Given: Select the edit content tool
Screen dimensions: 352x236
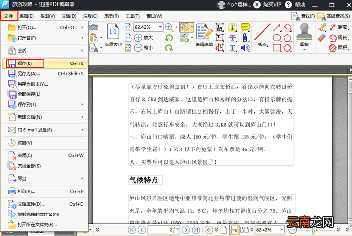Looking at the screenshot, I should [185, 27].
